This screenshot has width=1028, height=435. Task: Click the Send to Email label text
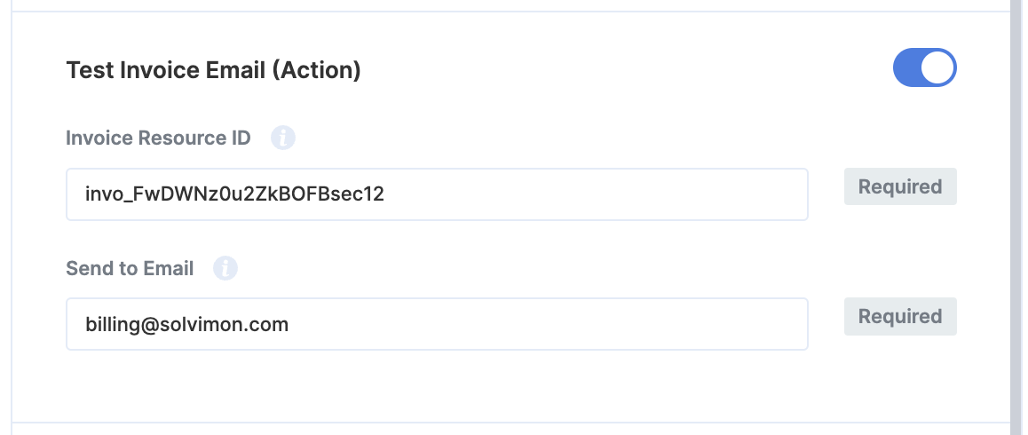point(130,268)
